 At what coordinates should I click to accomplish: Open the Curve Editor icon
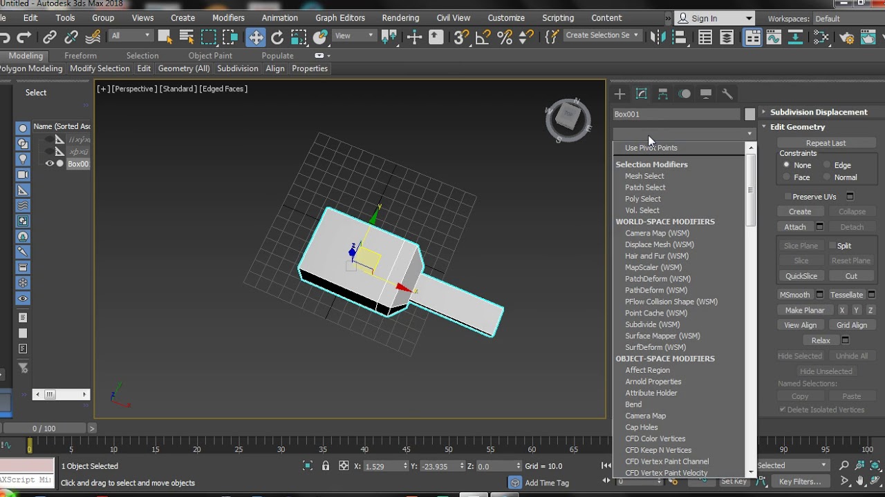tap(774, 37)
